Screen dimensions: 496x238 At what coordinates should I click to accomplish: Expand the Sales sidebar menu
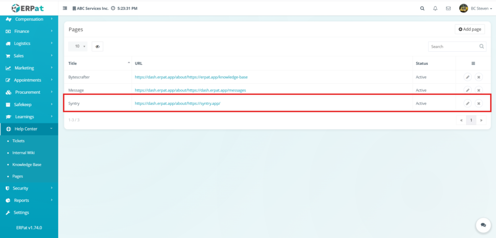[29, 56]
